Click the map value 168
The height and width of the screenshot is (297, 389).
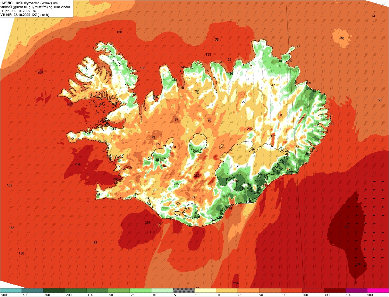pos(95,243)
